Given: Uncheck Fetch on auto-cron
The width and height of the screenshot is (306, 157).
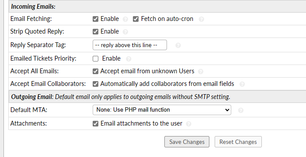Looking at the screenshot, I should (x=136, y=19).
